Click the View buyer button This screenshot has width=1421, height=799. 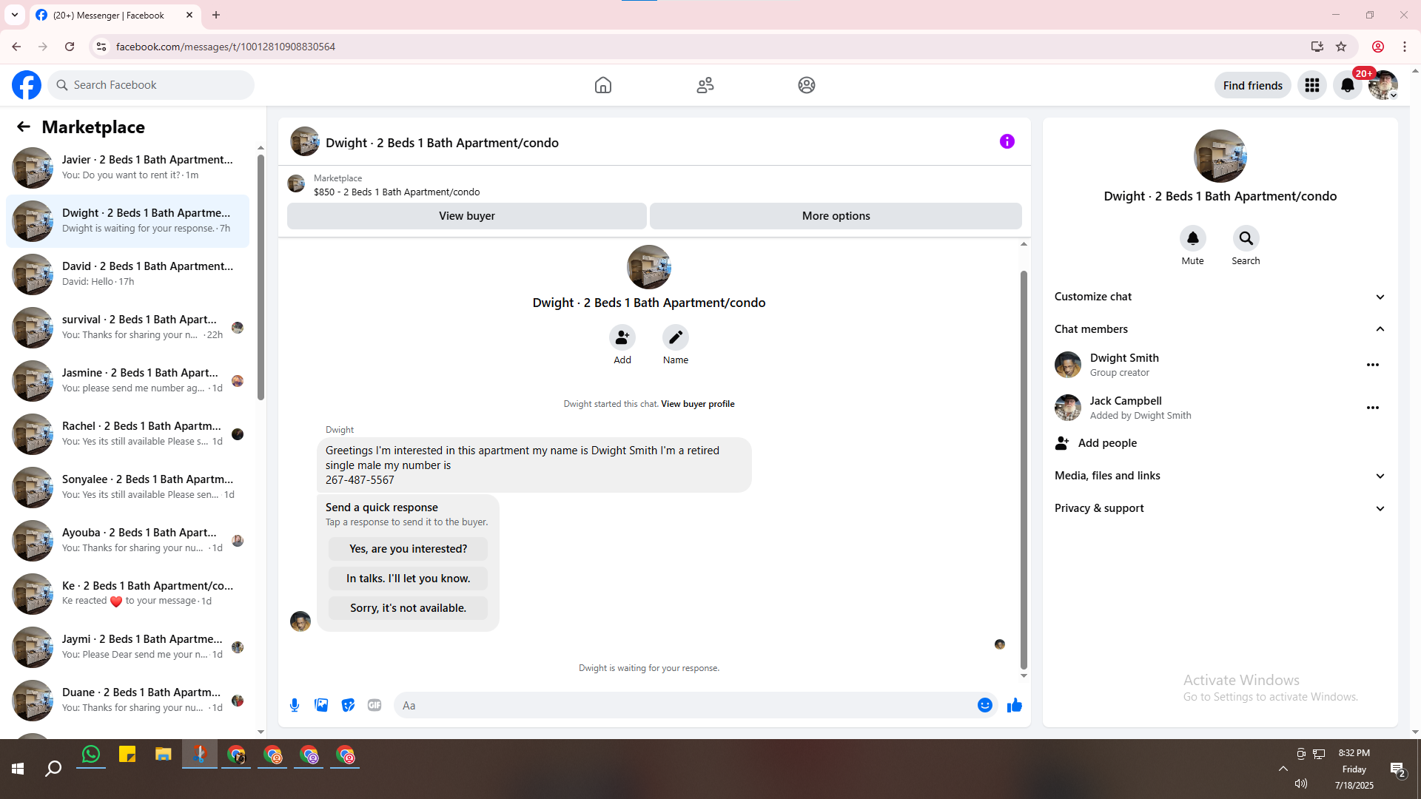pyautogui.click(x=466, y=216)
